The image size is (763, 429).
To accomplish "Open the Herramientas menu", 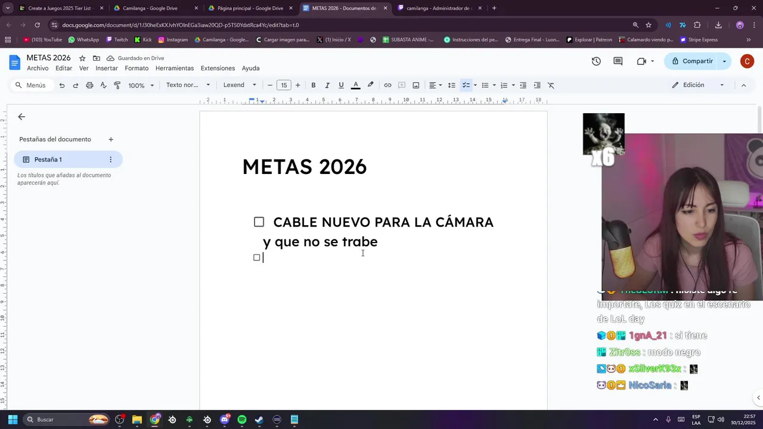I will tap(175, 69).
